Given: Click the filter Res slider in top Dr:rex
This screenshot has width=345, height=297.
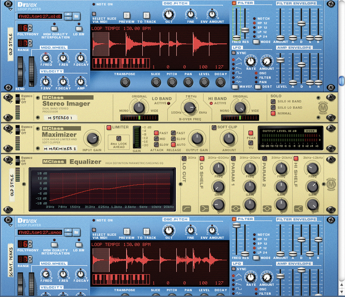Looking at the screenshot, I should (x=245, y=30).
